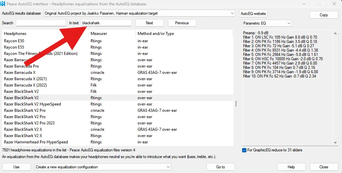Screen dimensions: 342x173
Task: Click the 'Filter 10: ON PK Fc 62 Hz' line
Action: pos(279,76)
